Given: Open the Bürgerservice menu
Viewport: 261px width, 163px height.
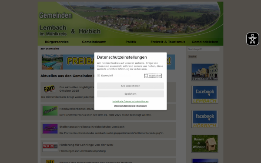Looking at the screenshot, I should pos(57,42).
